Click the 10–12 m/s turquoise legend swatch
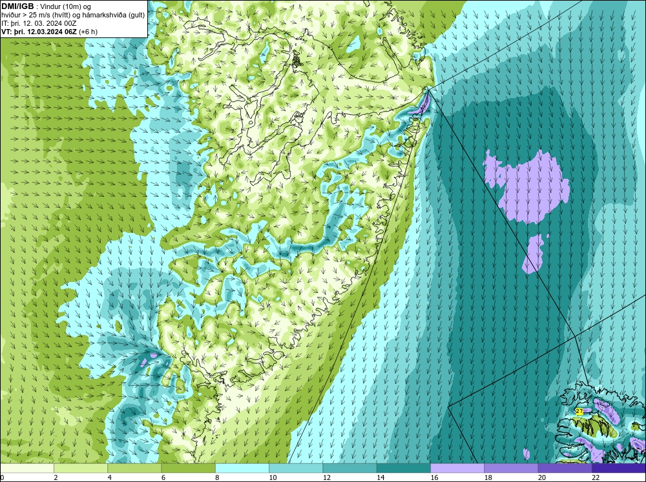This screenshot has width=646, height=482. click(x=296, y=468)
